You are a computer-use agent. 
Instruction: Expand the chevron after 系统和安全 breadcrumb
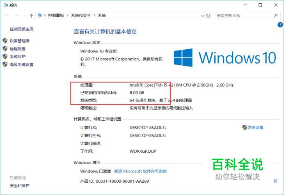tap(94, 16)
